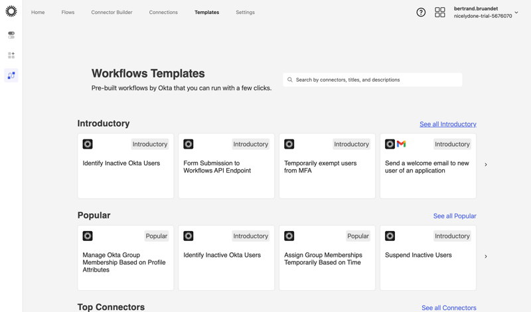The width and height of the screenshot is (531, 312).
Task: Click Gmail icon on welcome email card
Action: tap(402, 144)
